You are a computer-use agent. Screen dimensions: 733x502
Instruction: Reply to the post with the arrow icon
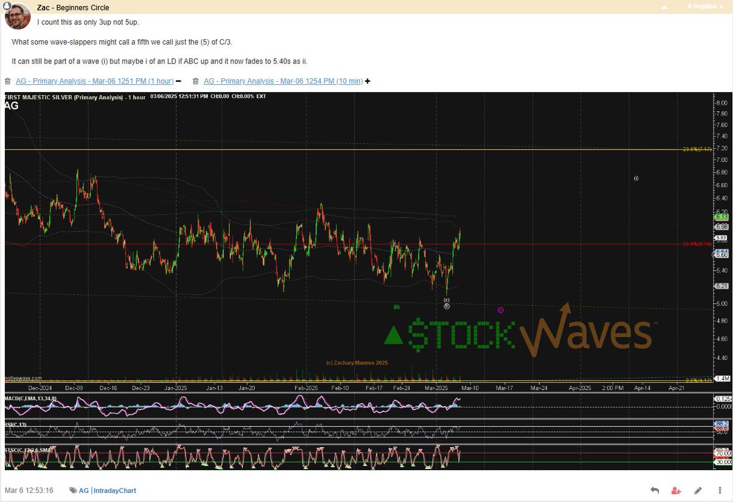click(655, 490)
